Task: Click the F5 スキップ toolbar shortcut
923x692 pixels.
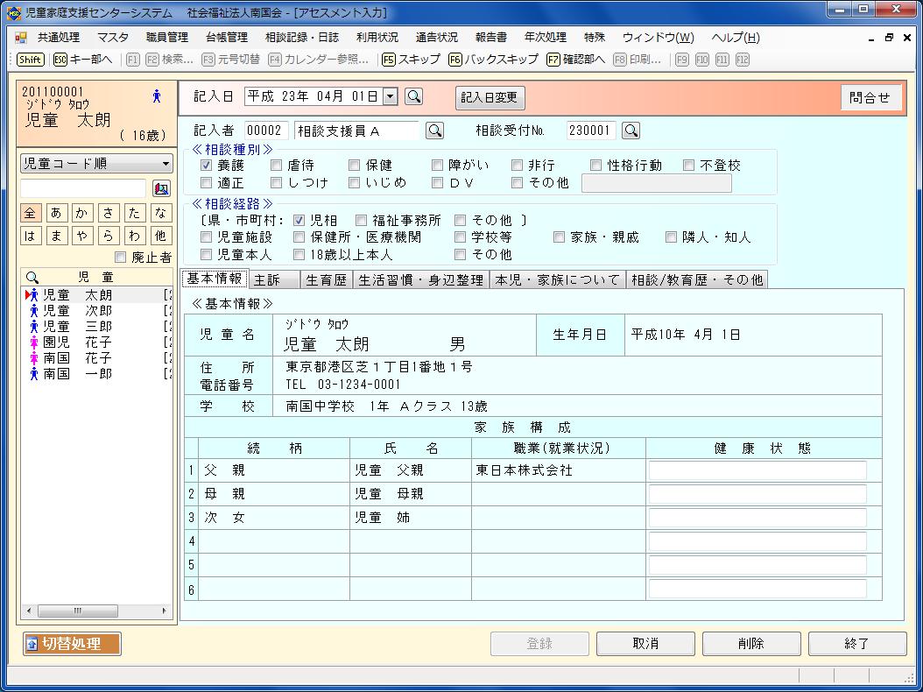Action: click(411, 60)
